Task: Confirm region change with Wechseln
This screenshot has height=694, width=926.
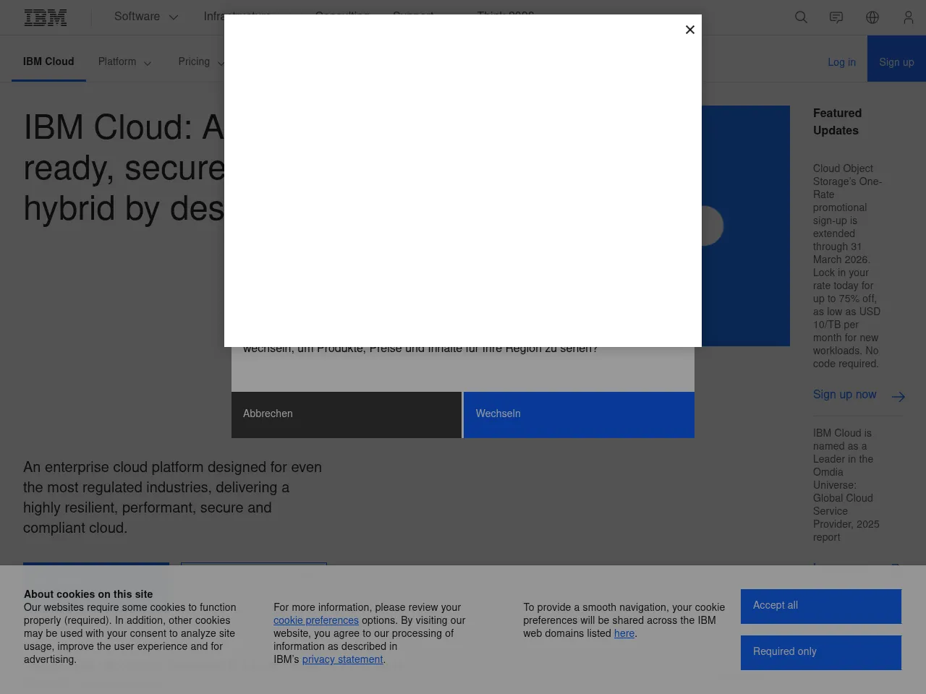Action: (578, 414)
